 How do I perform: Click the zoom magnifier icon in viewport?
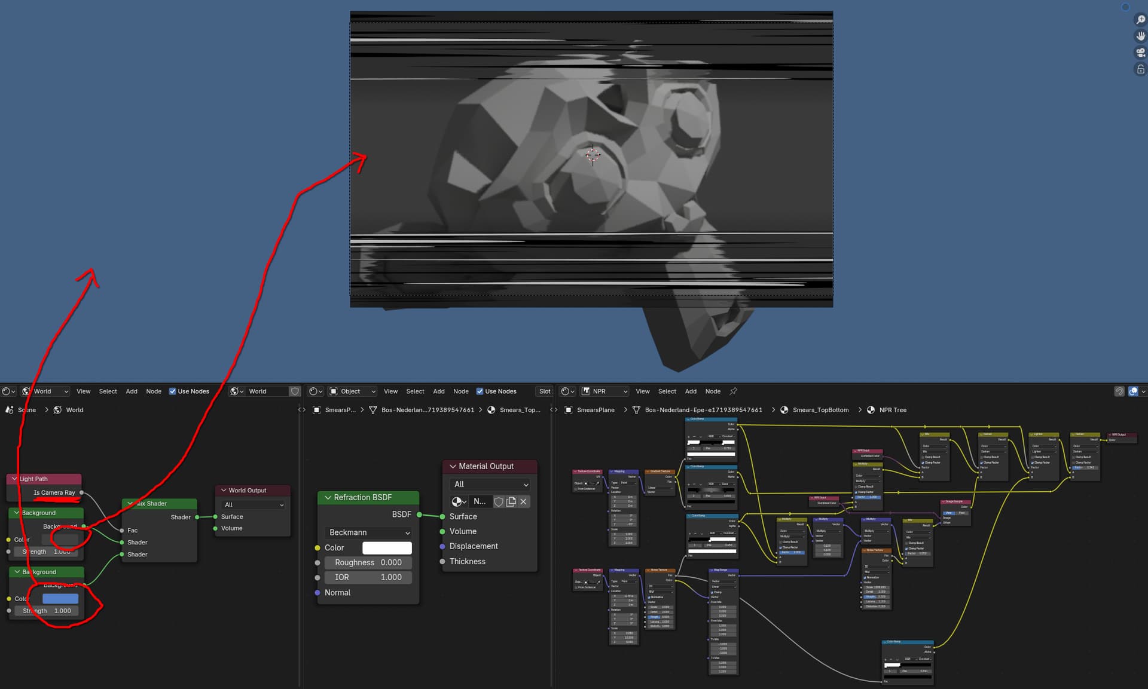pyautogui.click(x=1140, y=20)
